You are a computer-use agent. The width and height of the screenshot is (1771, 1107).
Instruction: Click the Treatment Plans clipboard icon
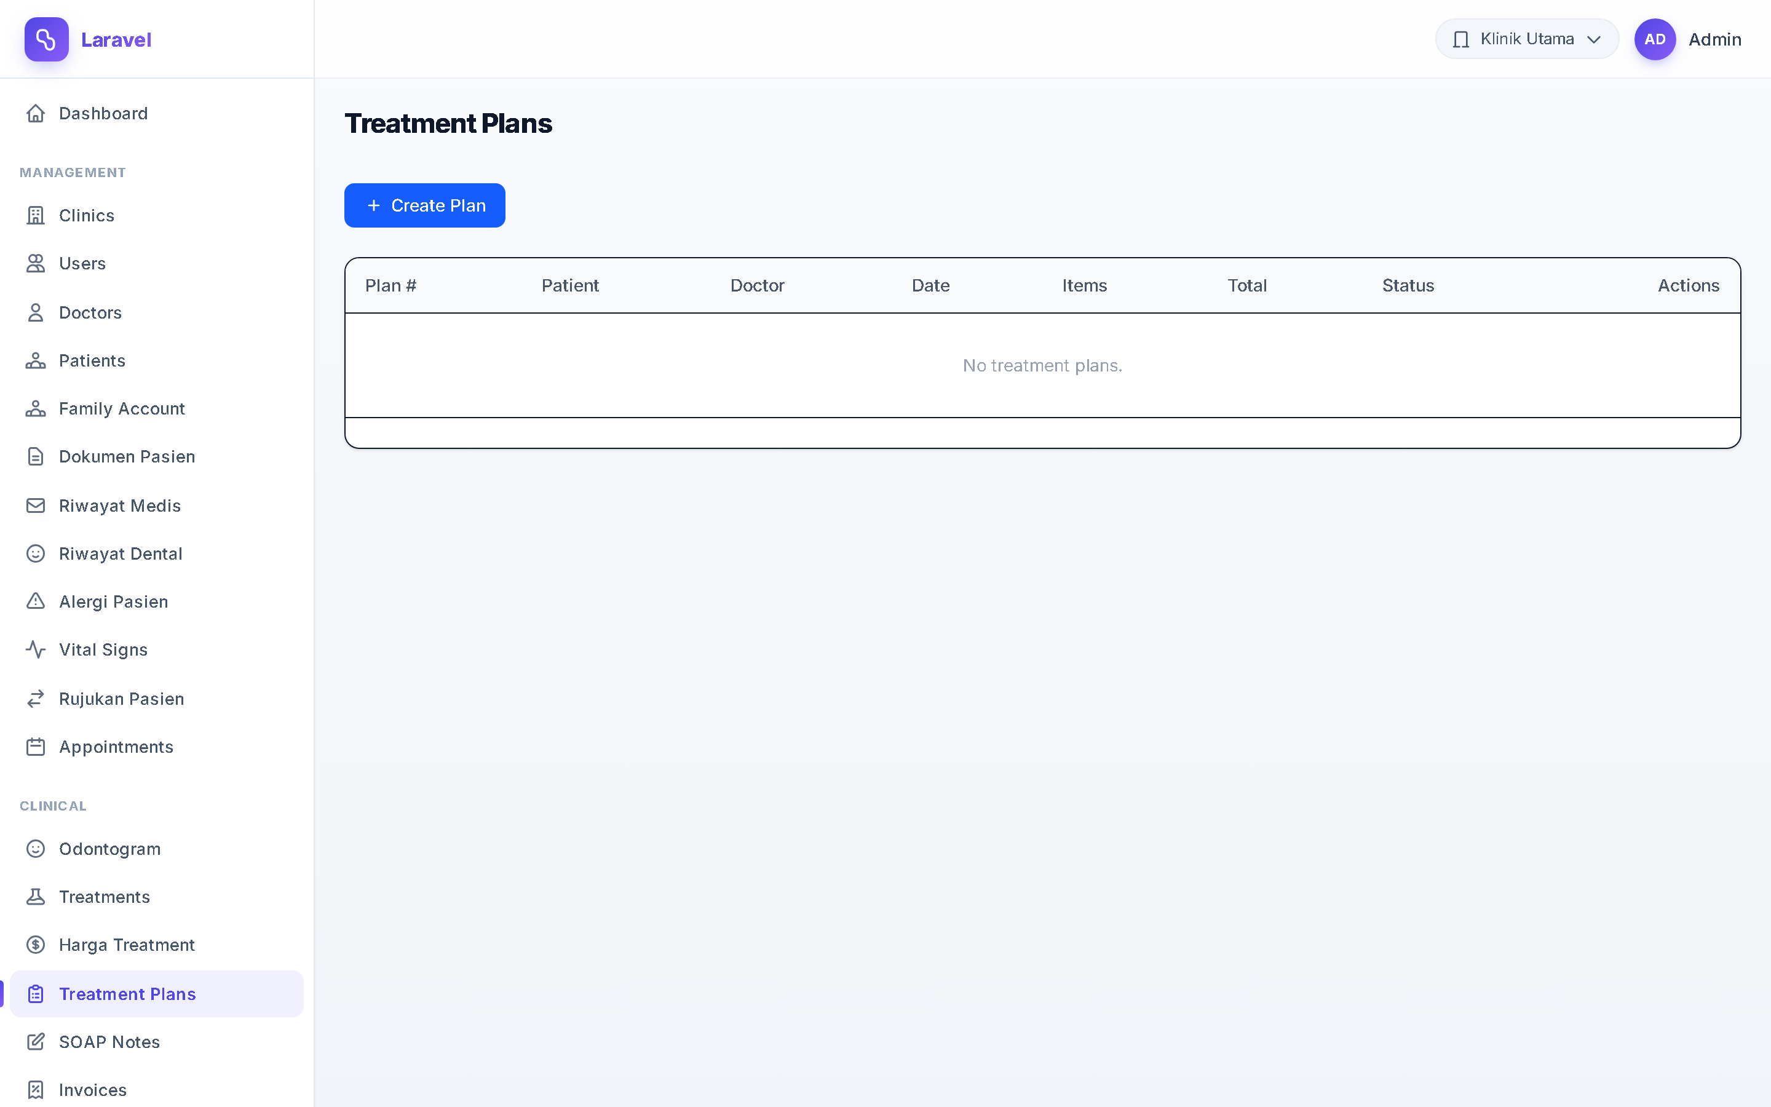coord(35,994)
